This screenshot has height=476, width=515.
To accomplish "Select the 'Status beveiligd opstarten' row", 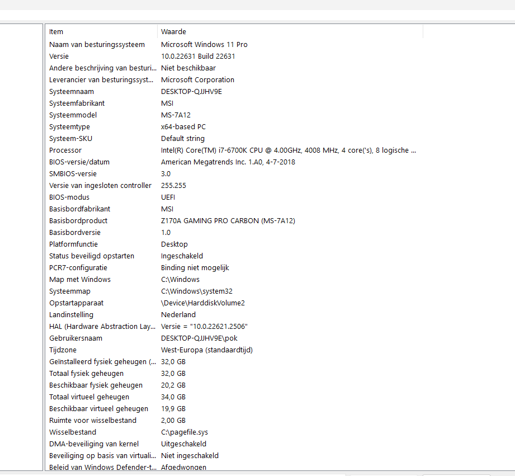I will [92, 256].
